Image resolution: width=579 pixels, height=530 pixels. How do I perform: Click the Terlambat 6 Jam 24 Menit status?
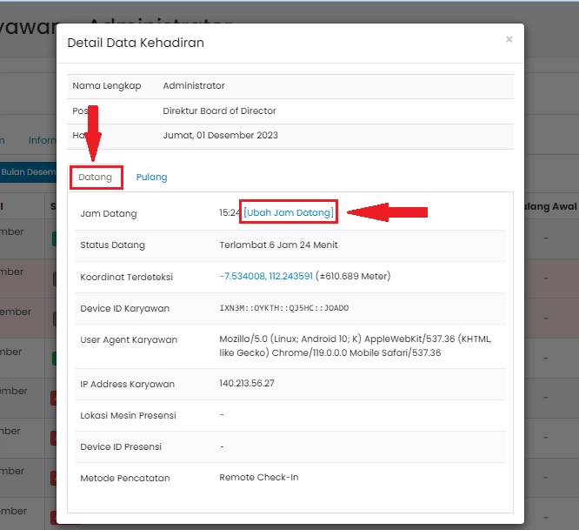click(278, 245)
